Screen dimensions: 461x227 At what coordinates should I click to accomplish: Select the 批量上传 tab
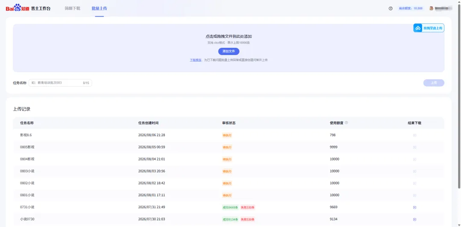[x=99, y=9]
